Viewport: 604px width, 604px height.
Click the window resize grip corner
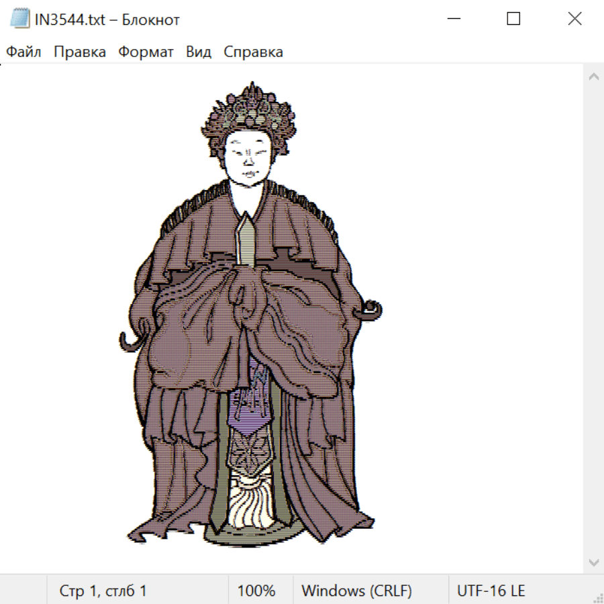coord(598,598)
